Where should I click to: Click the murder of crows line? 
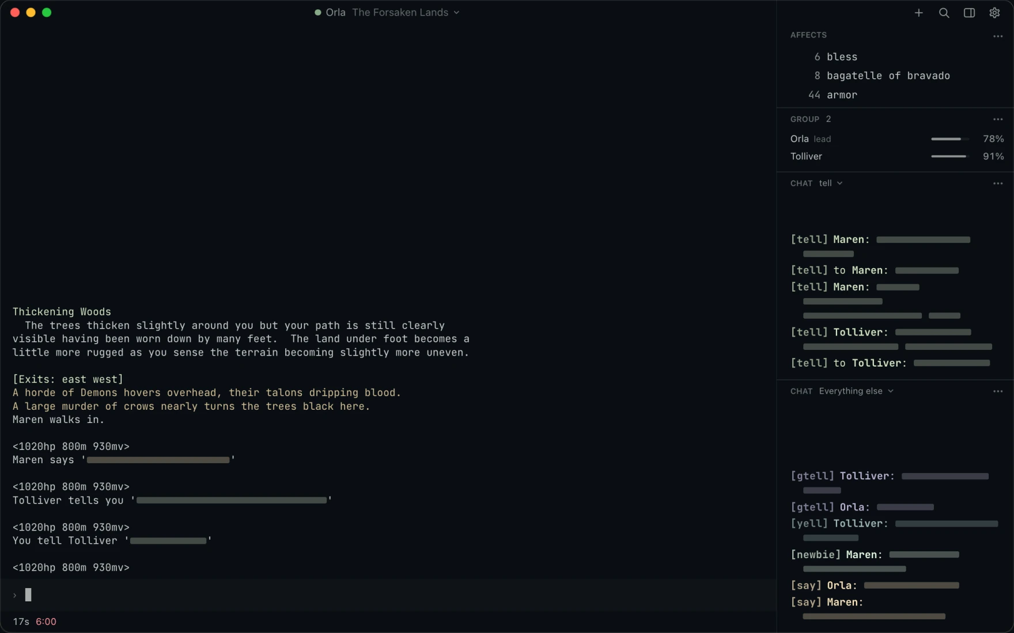point(191,406)
